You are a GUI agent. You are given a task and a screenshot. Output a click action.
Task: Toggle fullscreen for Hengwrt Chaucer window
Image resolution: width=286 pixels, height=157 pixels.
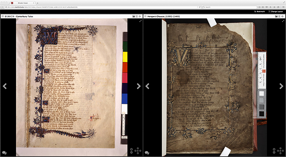(283, 21)
